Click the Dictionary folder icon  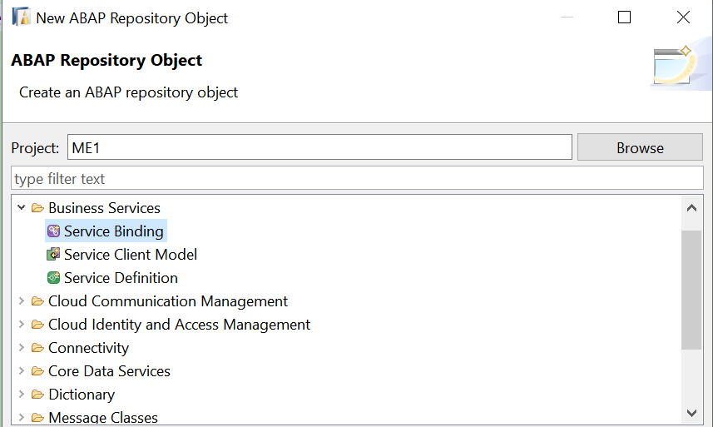(x=37, y=395)
